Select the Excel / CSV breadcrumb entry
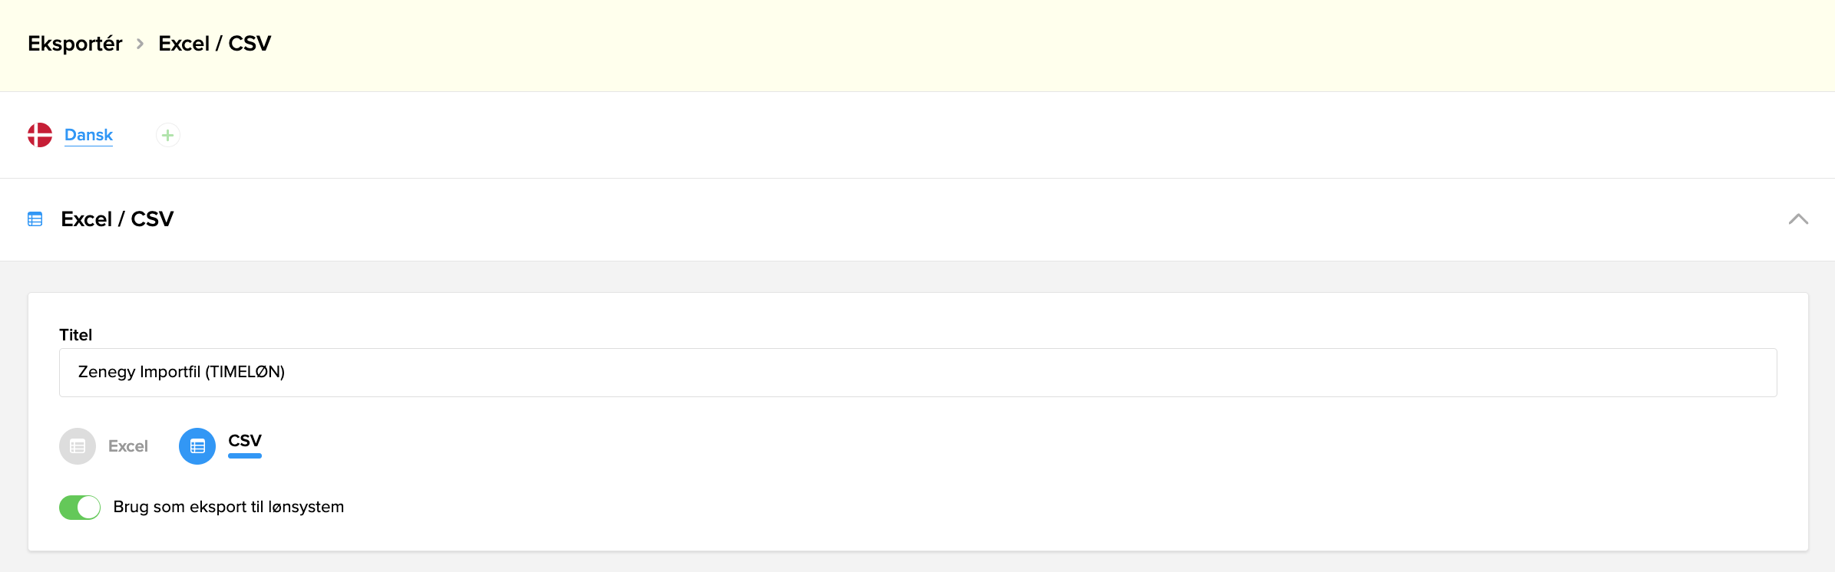Screen dimensions: 1835x572 tap(214, 44)
